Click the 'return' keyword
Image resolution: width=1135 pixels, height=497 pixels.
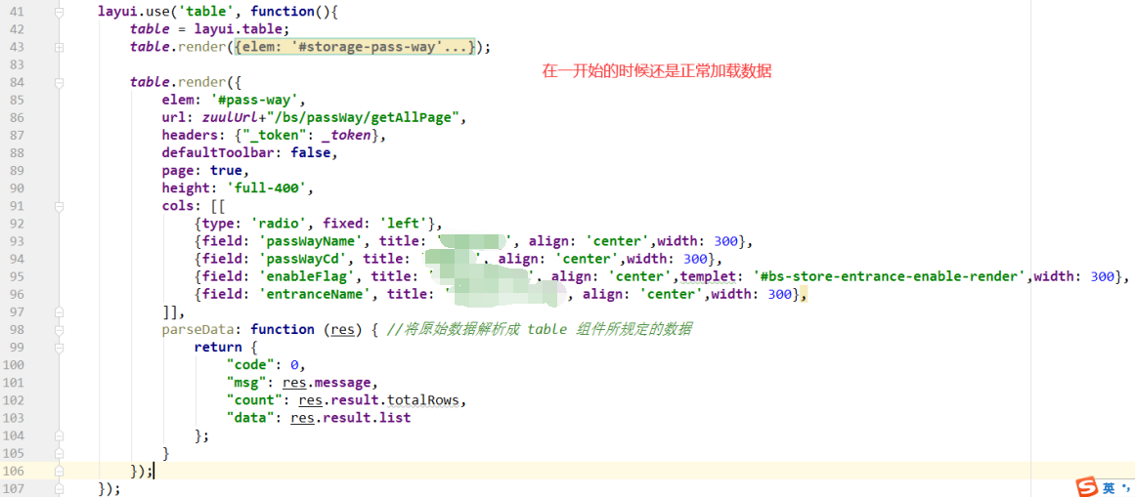[219, 348]
